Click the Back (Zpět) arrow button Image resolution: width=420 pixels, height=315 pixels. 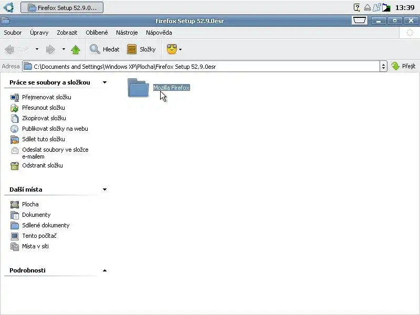click(17, 49)
